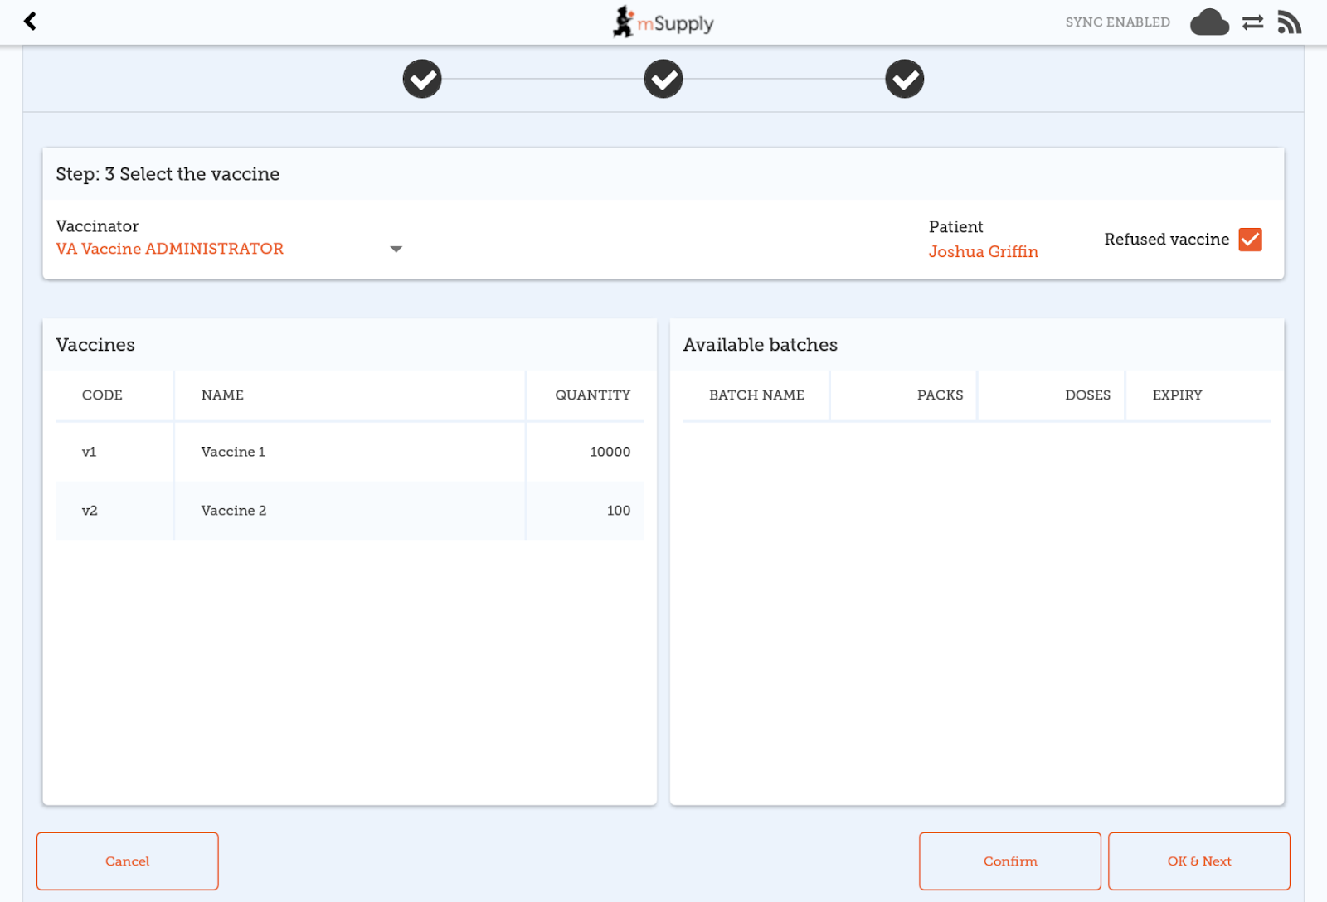Screen dimensions: 1327x902
Task: Click the cloud sync icon
Action: [x=1209, y=22]
